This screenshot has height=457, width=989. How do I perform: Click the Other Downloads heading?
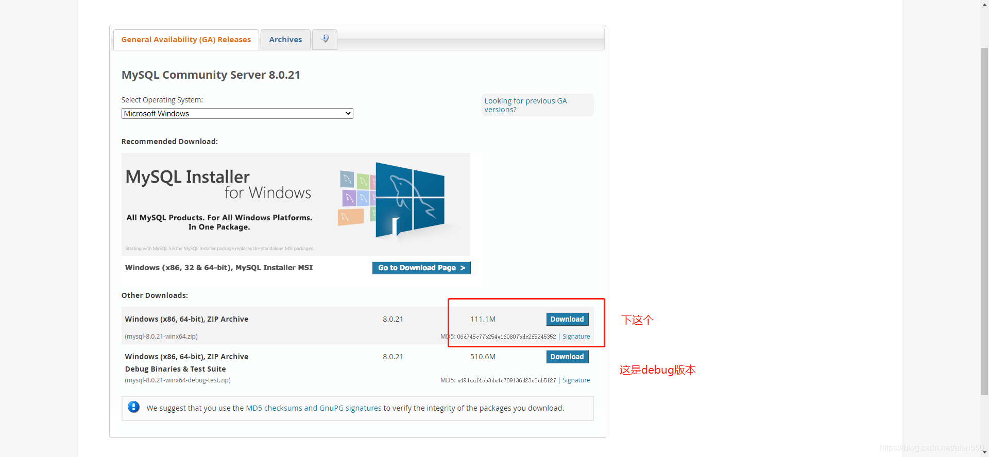(x=155, y=295)
